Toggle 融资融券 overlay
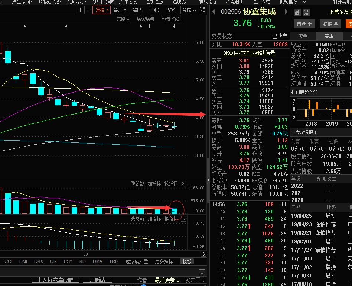Screen dimensions: 352x286 click(146, 19)
